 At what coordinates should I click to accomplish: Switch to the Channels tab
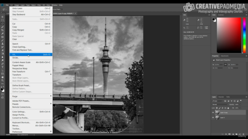221,97
